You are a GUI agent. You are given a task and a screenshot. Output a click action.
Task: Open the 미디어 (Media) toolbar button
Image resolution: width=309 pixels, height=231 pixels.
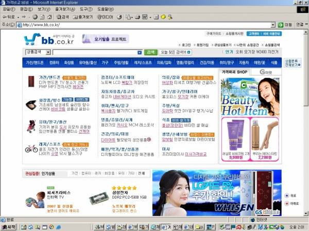tap(105, 17)
